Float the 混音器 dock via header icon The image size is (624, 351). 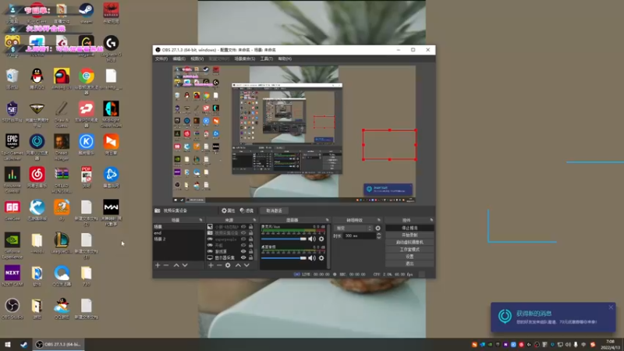coord(327,220)
